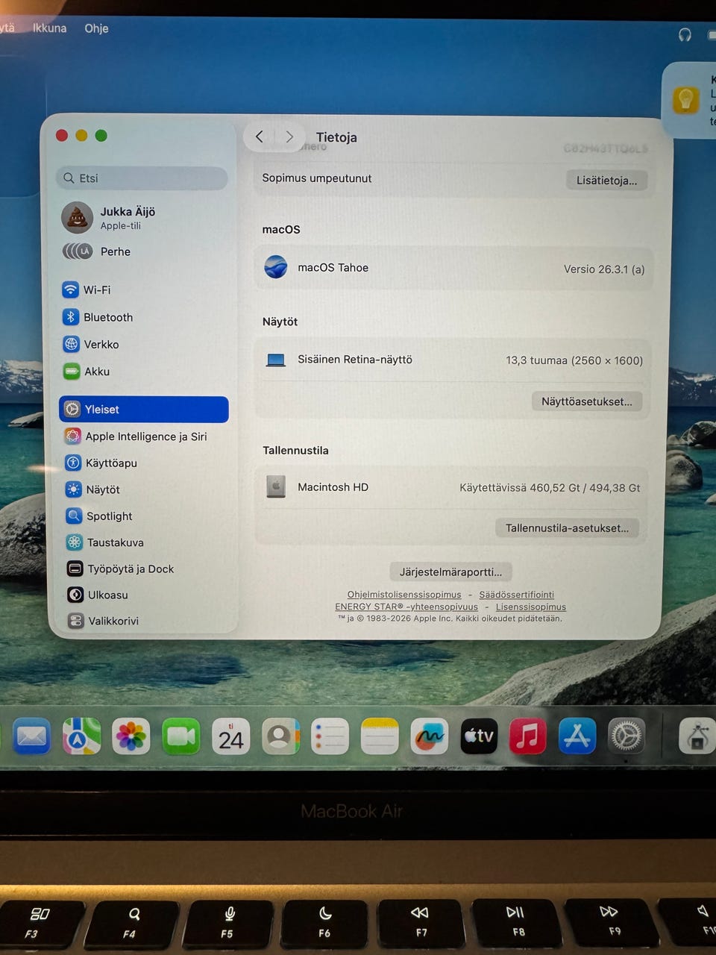Open Ohjelmistolisenssisopimus link

pyautogui.click(x=404, y=595)
